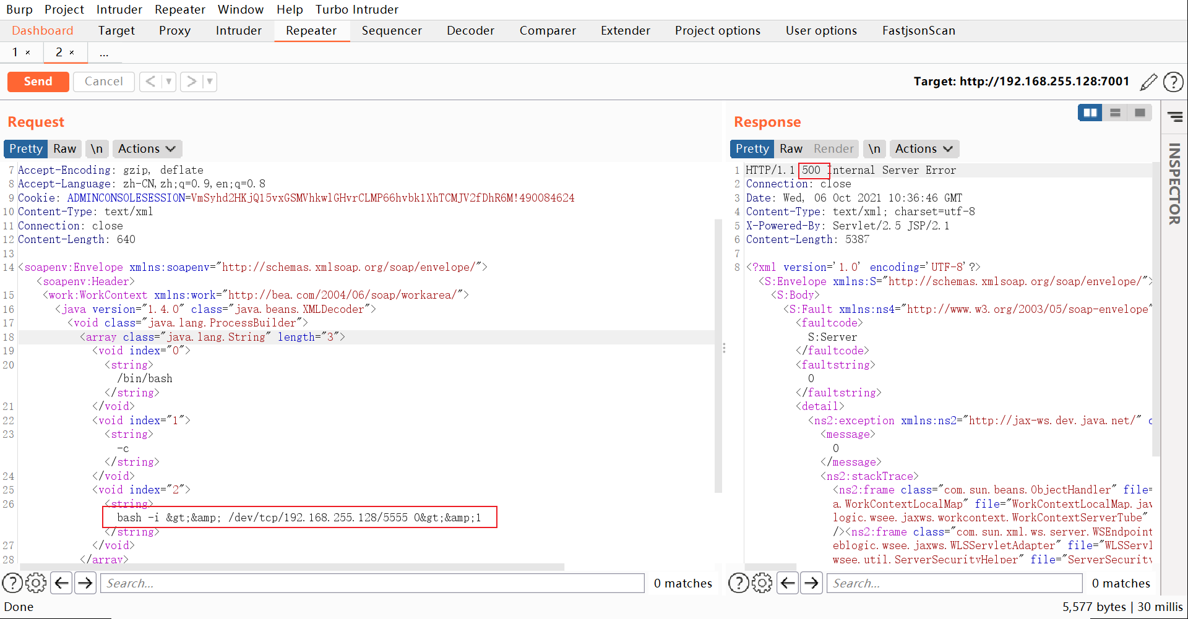
Task: Open the Project options tab
Action: point(718,31)
